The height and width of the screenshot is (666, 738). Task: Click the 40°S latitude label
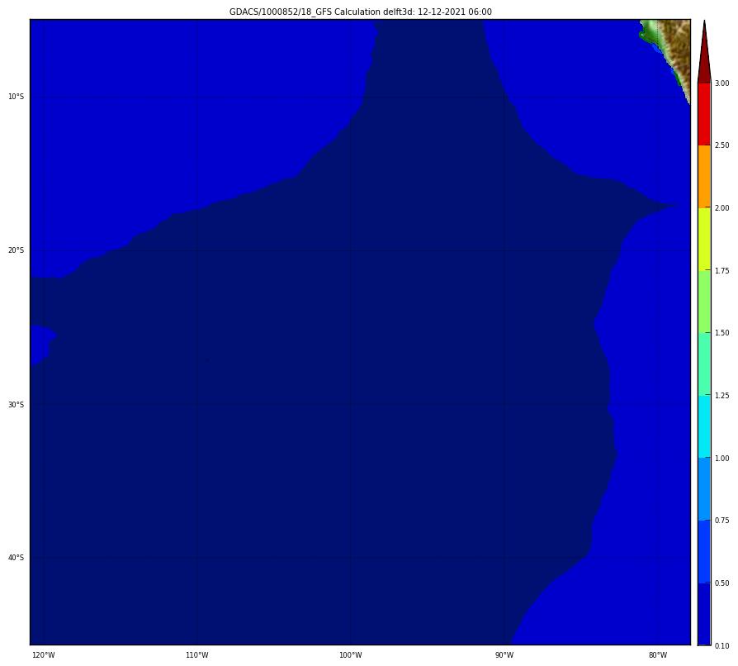click(x=16, y=557)
